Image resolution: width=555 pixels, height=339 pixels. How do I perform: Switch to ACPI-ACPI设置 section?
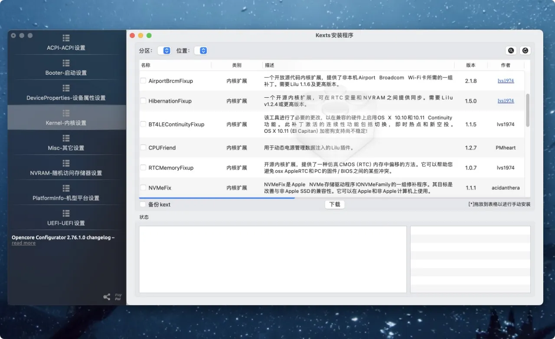[66, 42]
